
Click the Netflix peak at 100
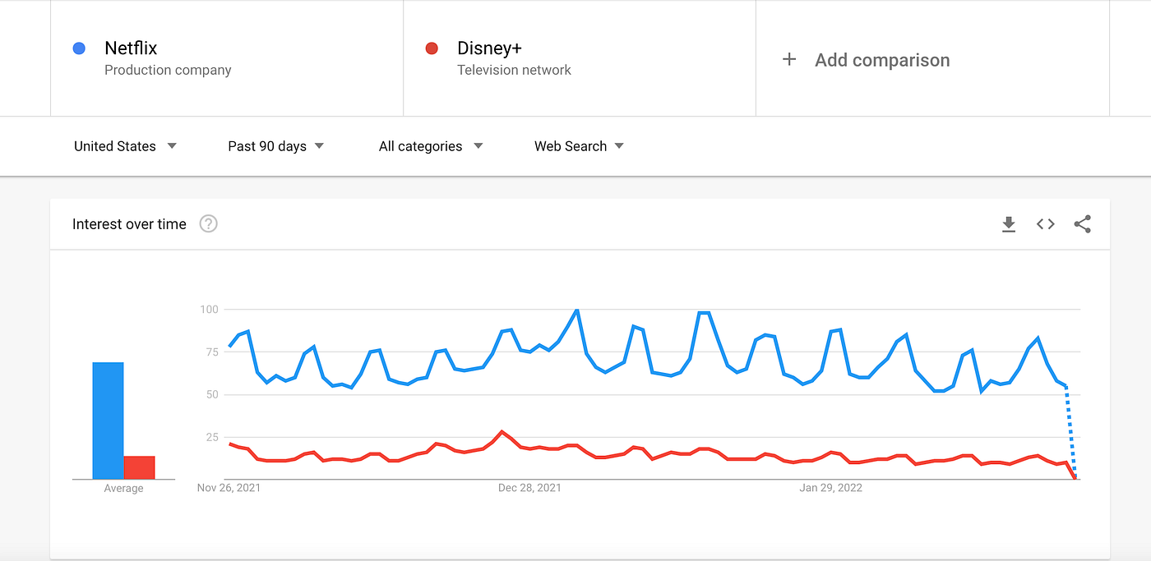click(x=576, y=310)
